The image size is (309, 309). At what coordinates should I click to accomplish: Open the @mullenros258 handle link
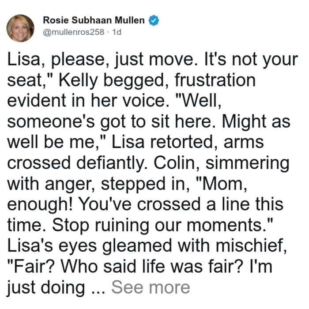(x=74, y=32)
